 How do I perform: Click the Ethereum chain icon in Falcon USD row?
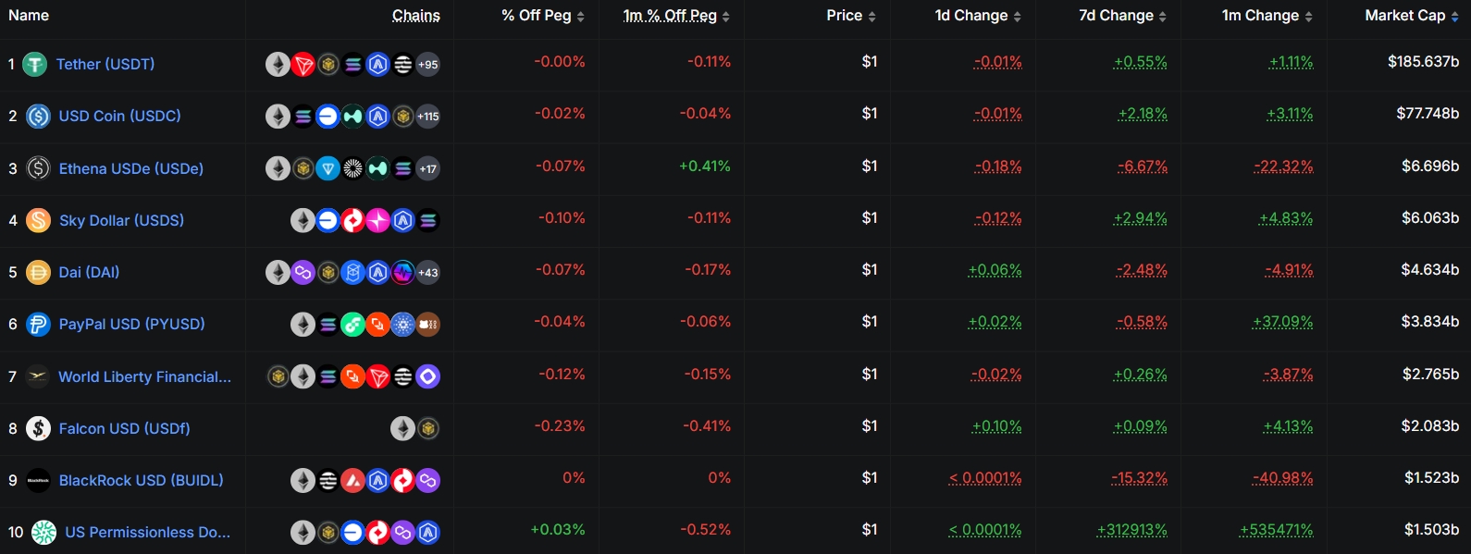402,428
